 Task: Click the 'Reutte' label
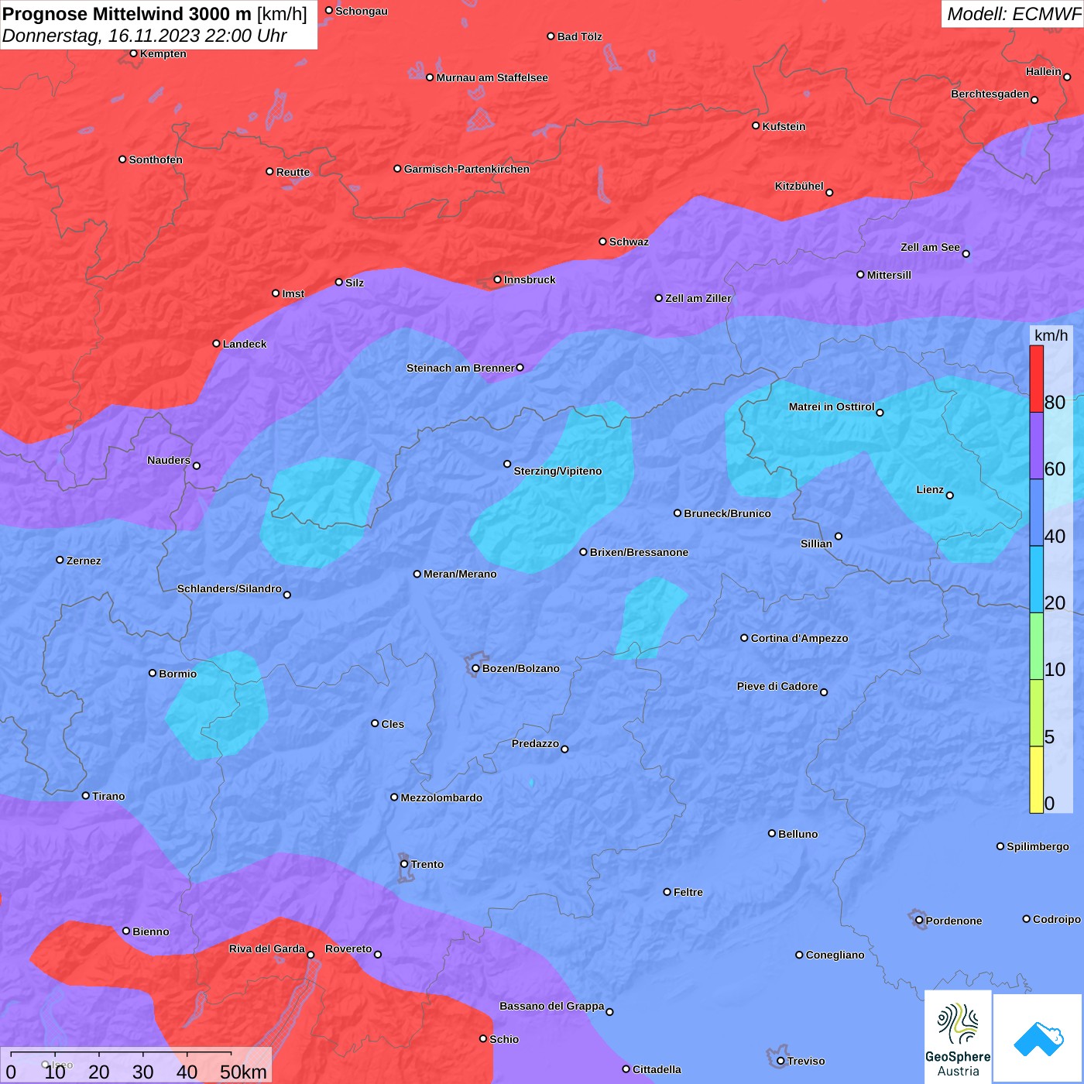pos(293,172)
